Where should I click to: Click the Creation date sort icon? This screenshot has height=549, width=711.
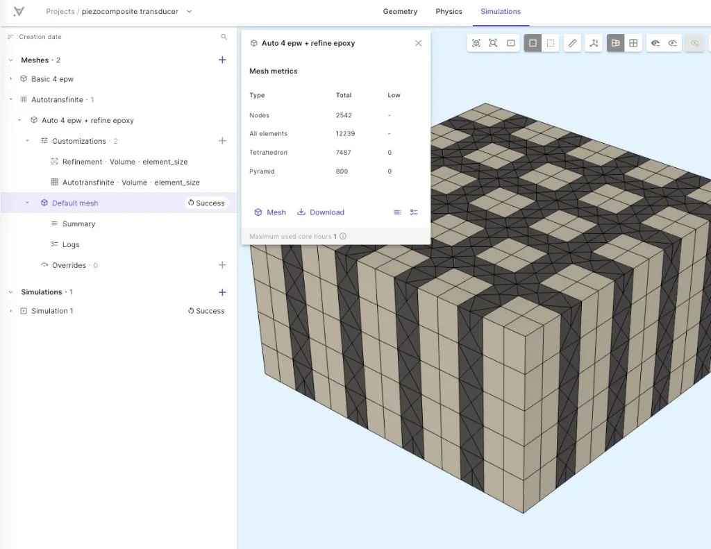coord(11,37)
